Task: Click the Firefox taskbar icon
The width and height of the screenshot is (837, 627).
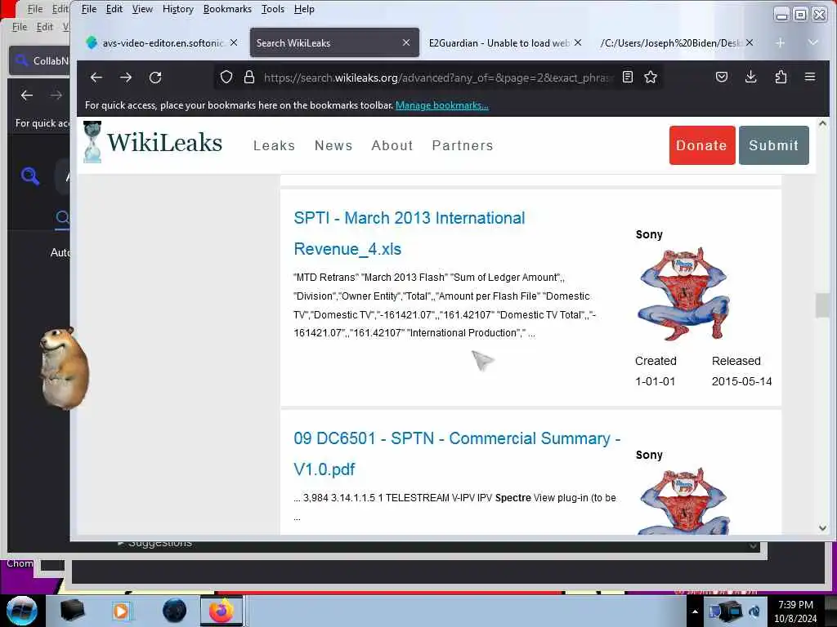Action: [x=222, y=611]
